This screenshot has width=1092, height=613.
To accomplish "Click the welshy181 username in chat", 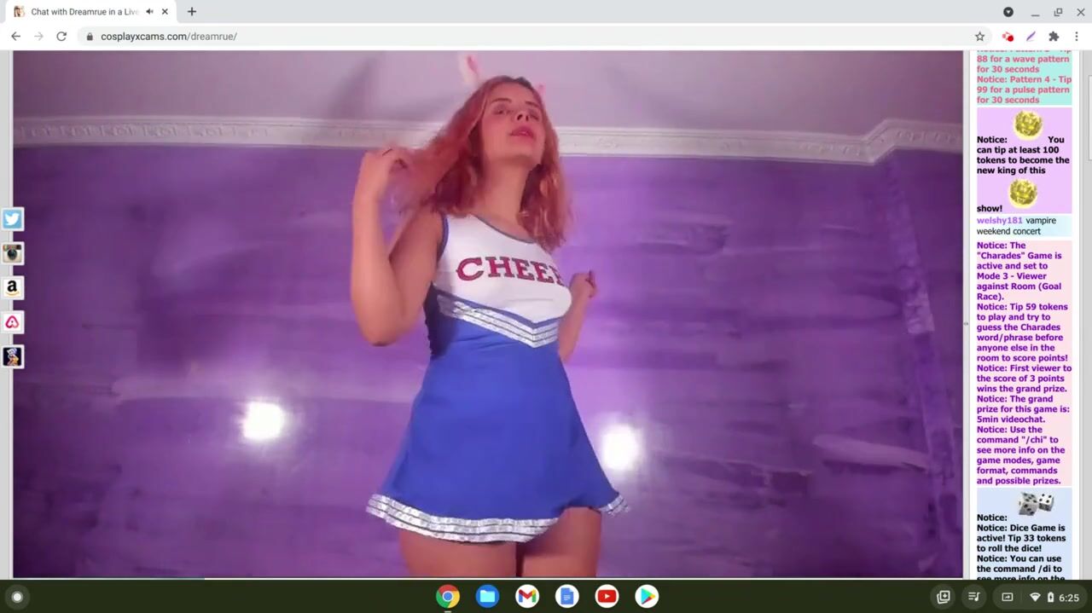I will coord(999,220).
